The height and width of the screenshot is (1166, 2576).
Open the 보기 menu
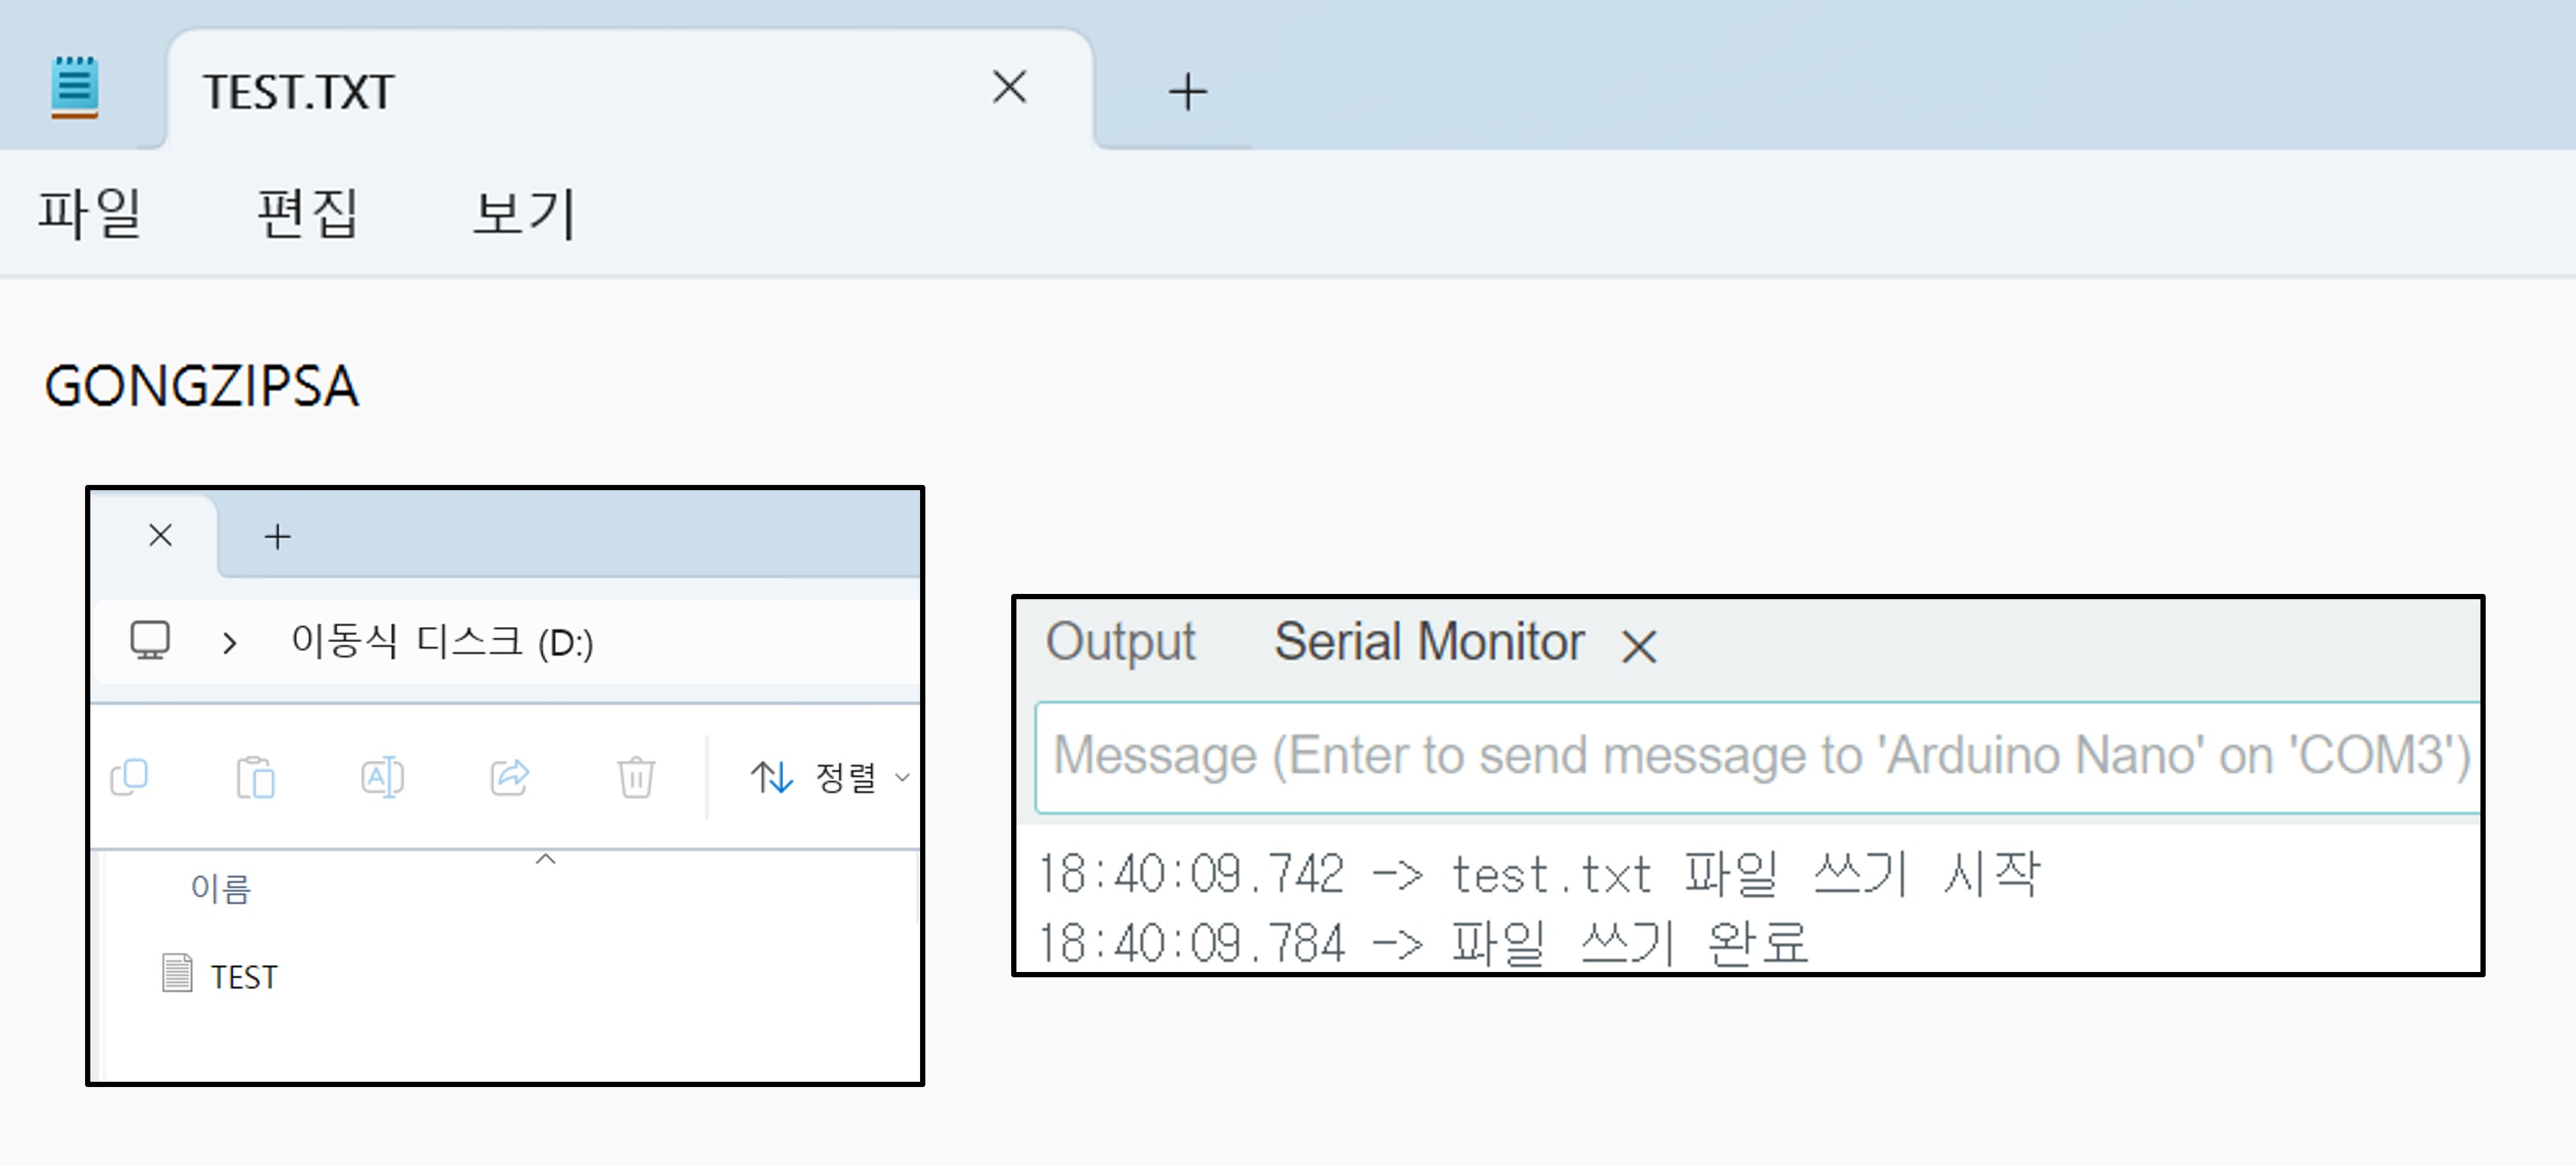(524, 214)
